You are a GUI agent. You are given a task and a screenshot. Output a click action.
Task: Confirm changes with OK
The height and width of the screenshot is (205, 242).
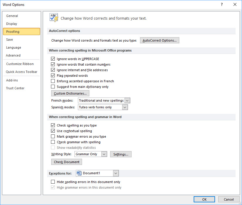[x=204, y=199]
